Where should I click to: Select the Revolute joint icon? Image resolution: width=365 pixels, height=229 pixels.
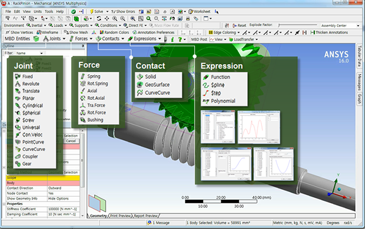coord(18,84)
